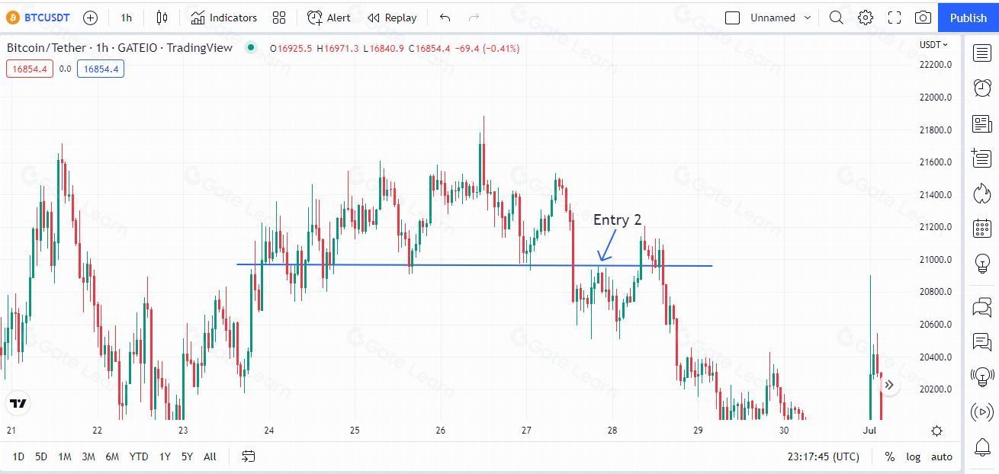Open BTCUSDT symbol search

(39, 18)
